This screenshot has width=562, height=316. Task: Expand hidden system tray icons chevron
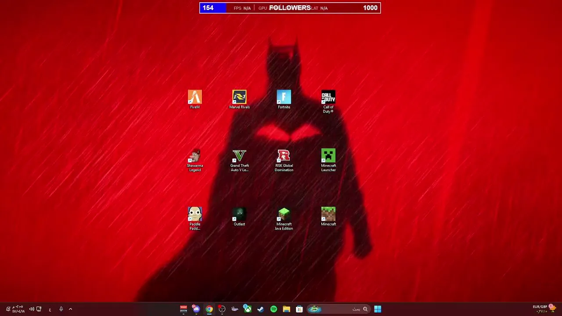(x=70, y=309)
